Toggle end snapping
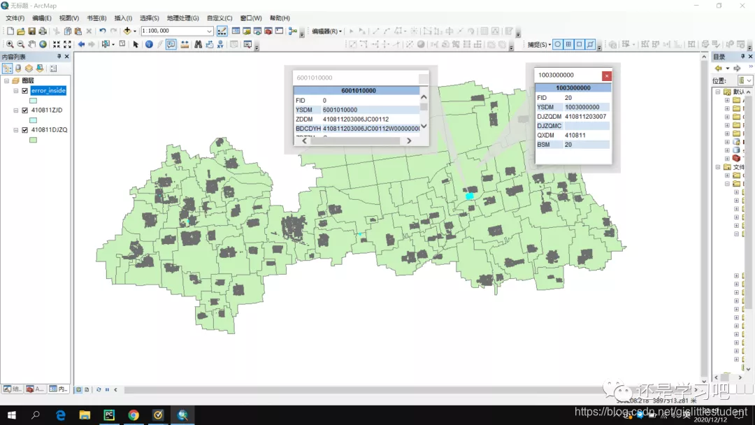Image resolution: width=755 pixels, height=425 pixels. point(568,44)
